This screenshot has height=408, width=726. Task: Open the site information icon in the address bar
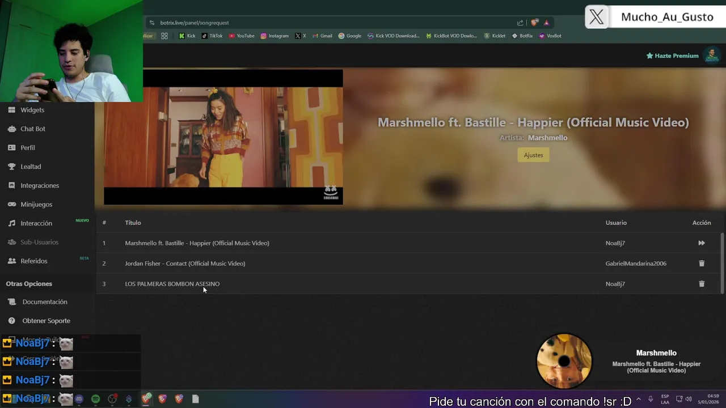point(151,23)
